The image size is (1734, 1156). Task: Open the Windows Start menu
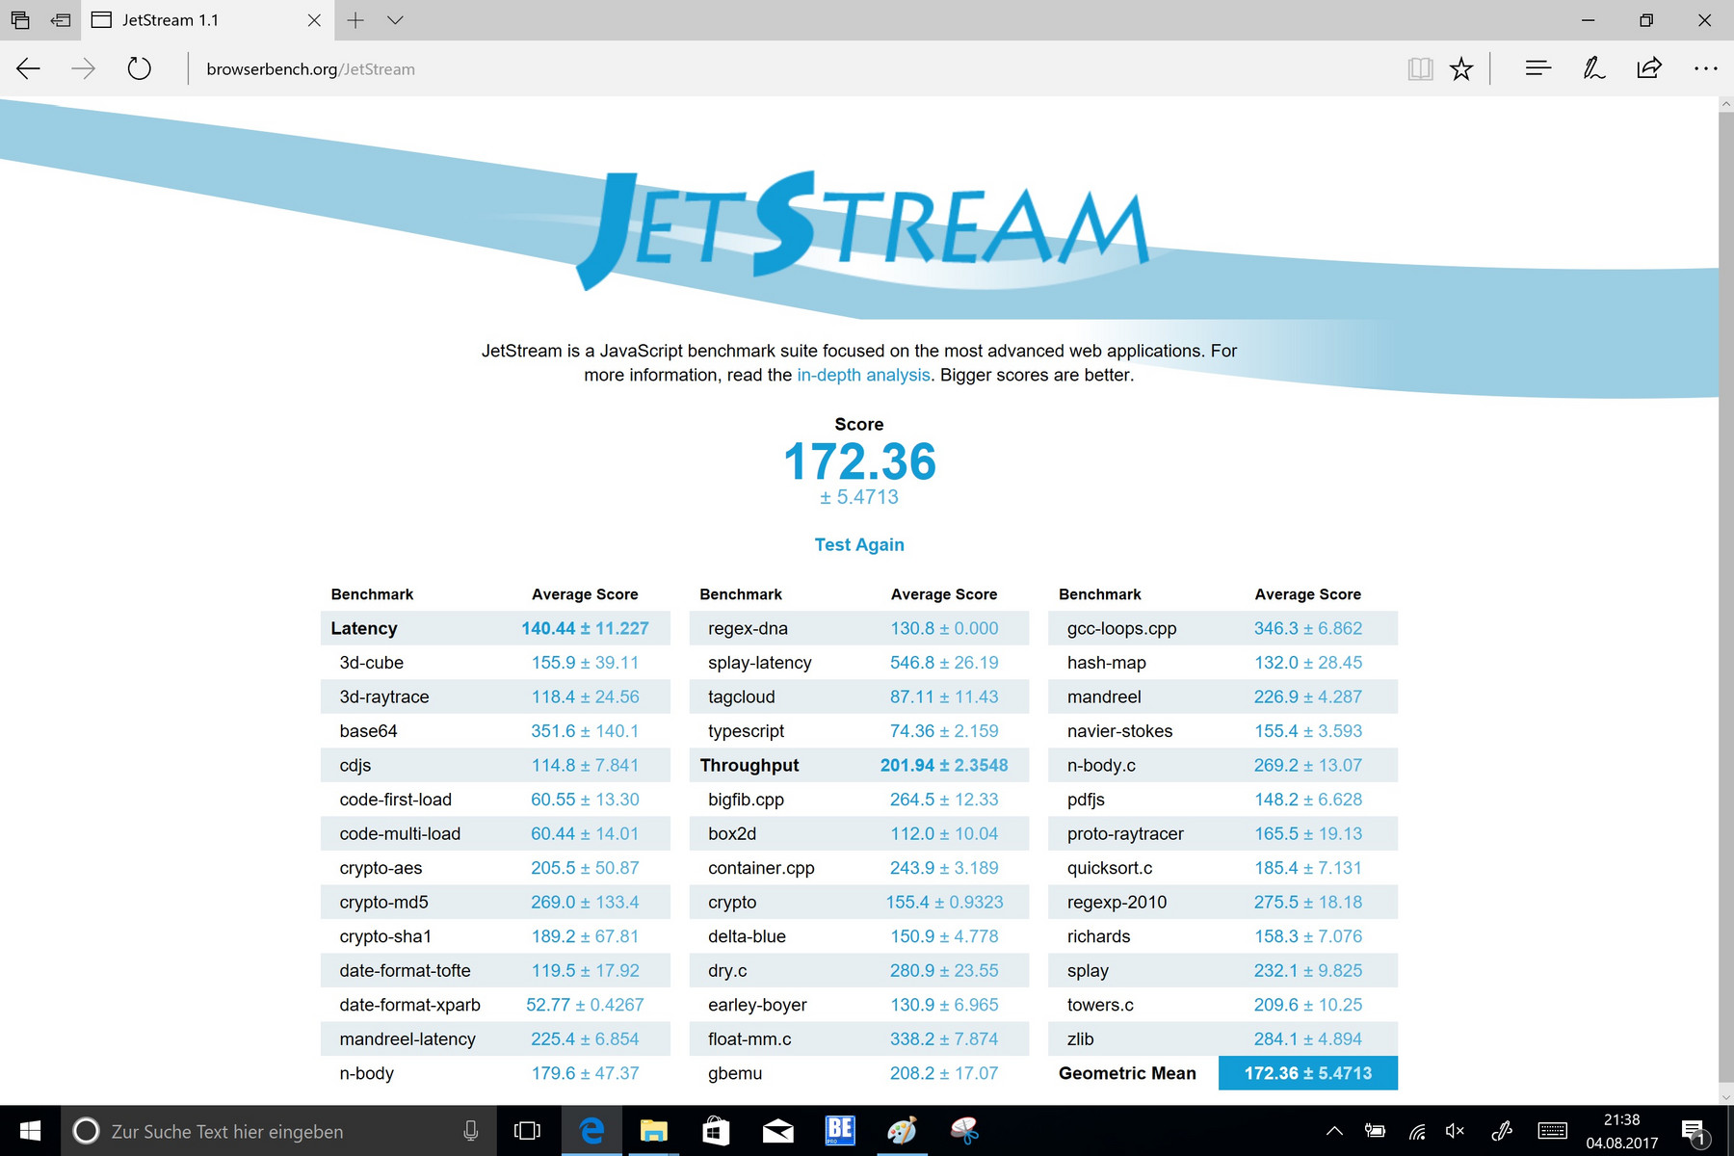pos(30,1131)
